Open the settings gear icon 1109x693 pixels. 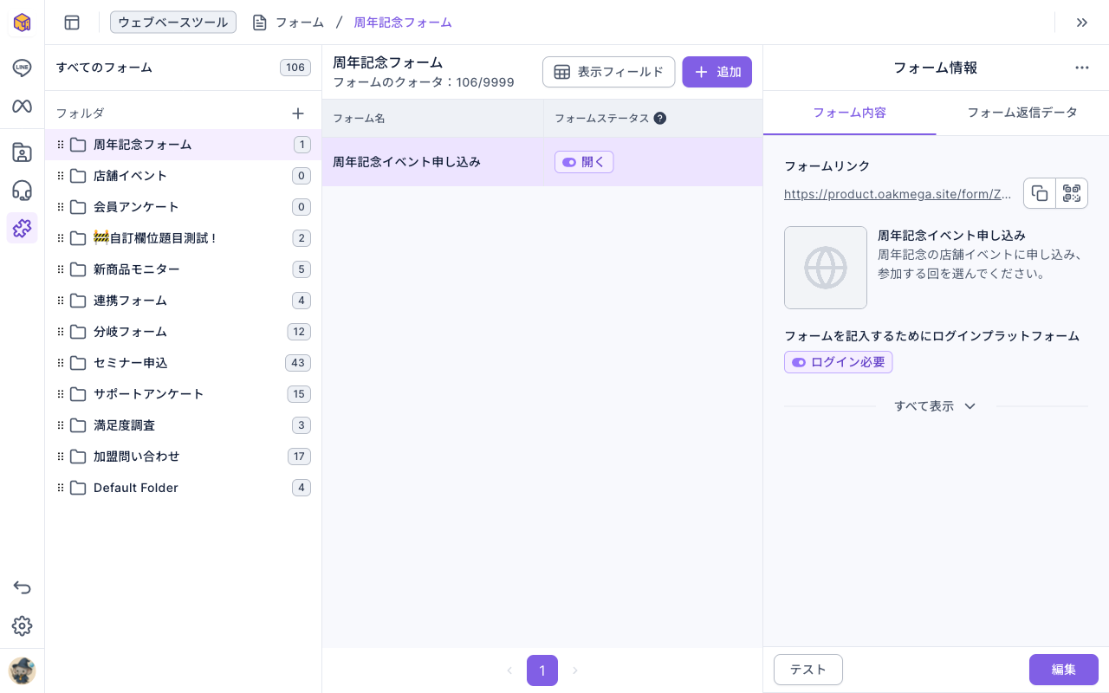click(22, 626)
